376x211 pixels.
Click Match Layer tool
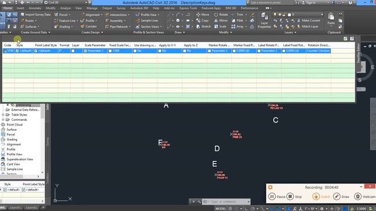coord(308,26)
